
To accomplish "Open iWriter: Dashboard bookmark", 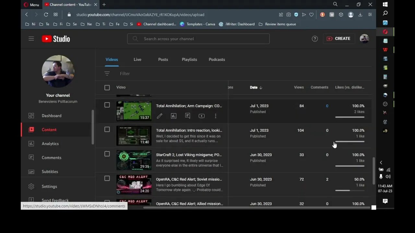I will 237,24.
